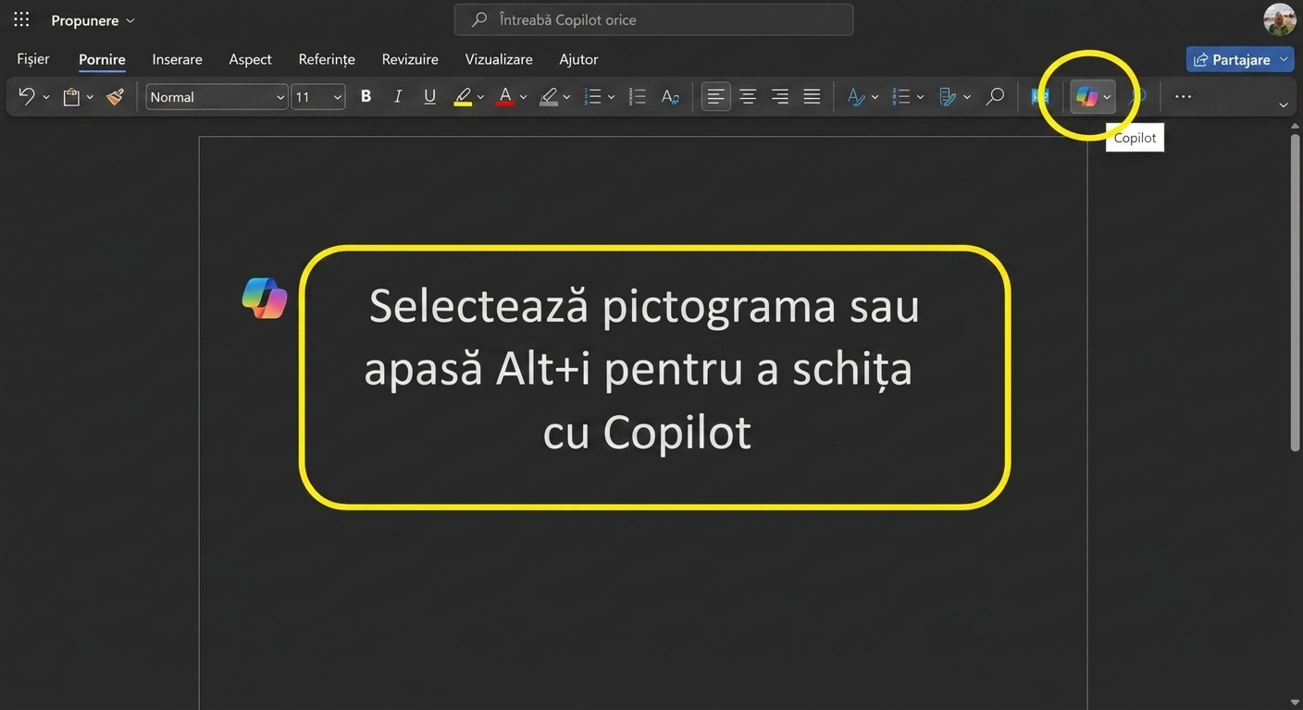The width and height of the screenshot is (1303, 710).
Task: Expand the font color arrow
Action: pyautogui.click(x=523, y=97)
